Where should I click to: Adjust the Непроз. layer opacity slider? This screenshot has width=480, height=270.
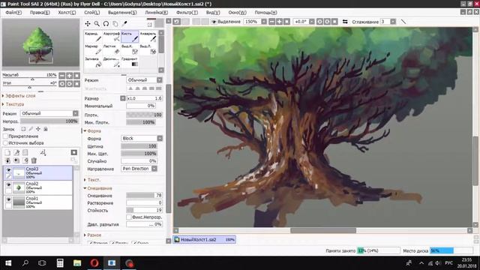click(x=49, y=121)
